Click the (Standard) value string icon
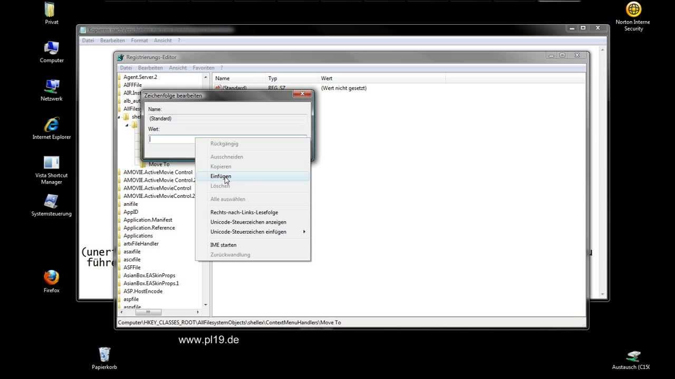 (x=218, y=88)
